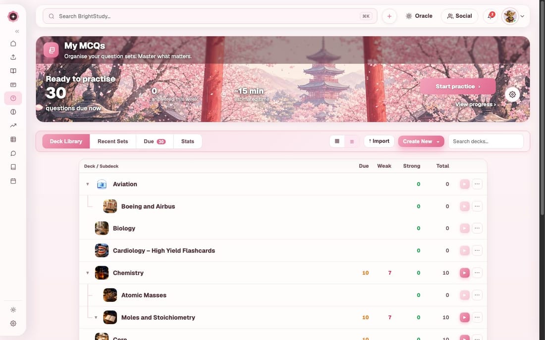Open the Home page from sidebar
This screenshot has height=340, width=545.
click(13, 44)
